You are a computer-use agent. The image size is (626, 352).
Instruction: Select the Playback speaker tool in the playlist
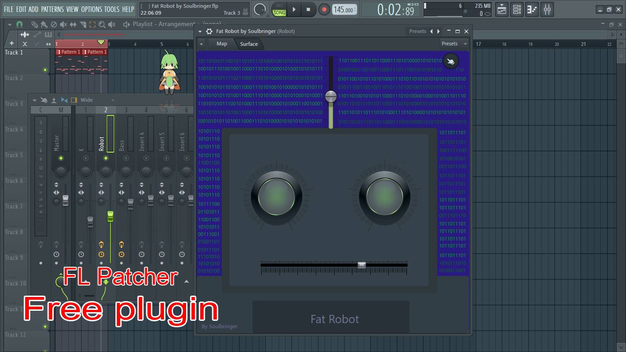click(111, 24)
